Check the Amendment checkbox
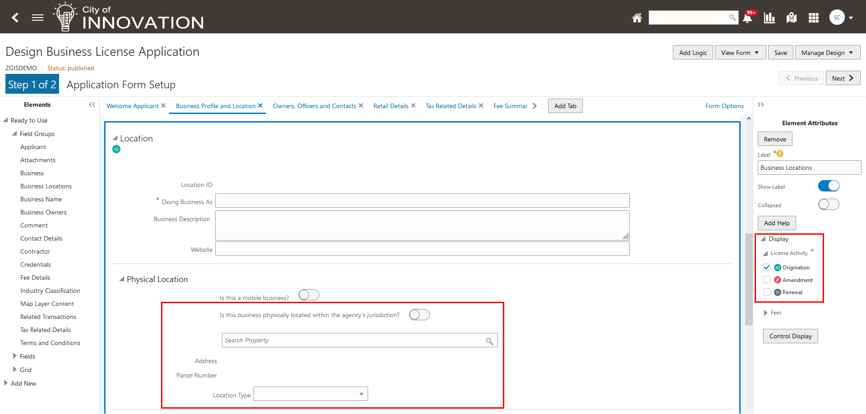The height and width of the screenshot is (414, 866). [x=767, y=280]
